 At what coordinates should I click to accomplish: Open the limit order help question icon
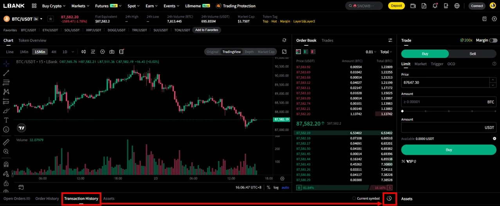click(494, 64)
